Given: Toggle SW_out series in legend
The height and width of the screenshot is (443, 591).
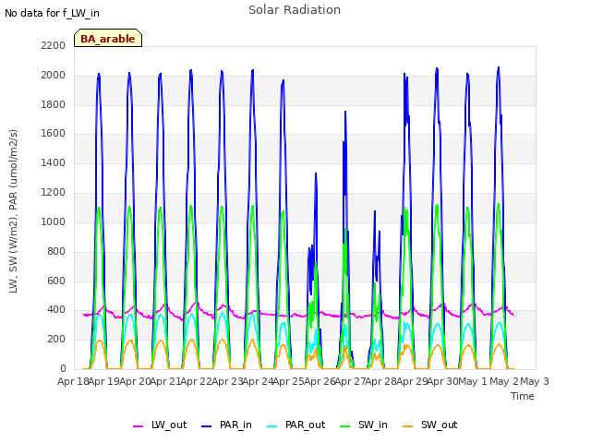Looking at the screenshot, I should pos(430,425).
